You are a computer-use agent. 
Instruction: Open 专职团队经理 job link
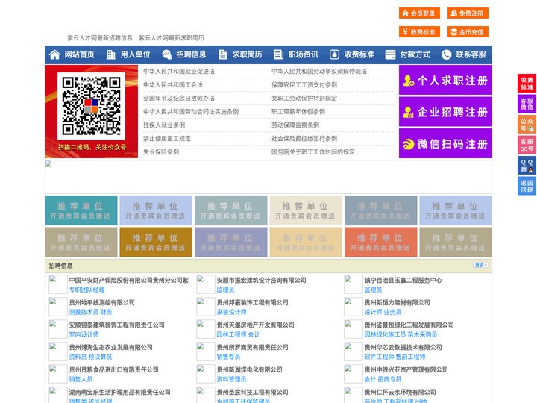[x=87, y=290]
